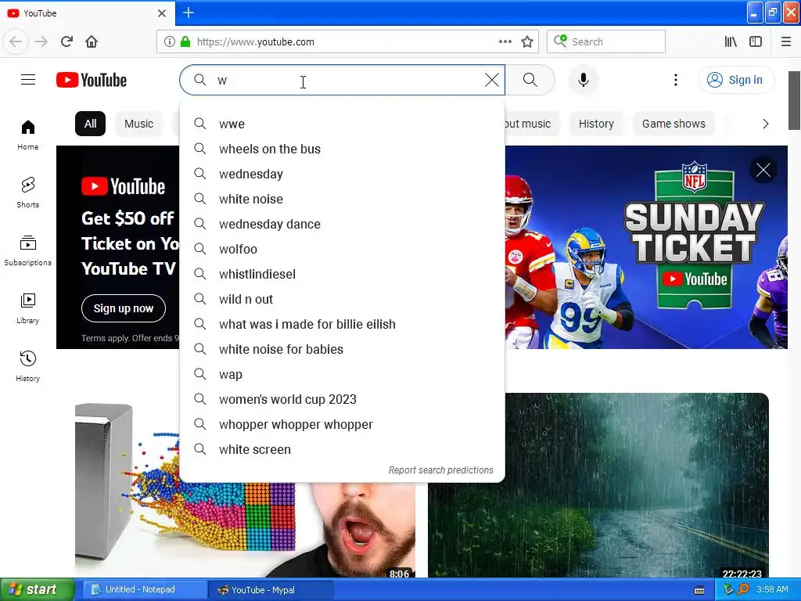The height and width of the screenshot is (601, 801).
Task: Click the green padlock security icon
Action: coord(185,41)
